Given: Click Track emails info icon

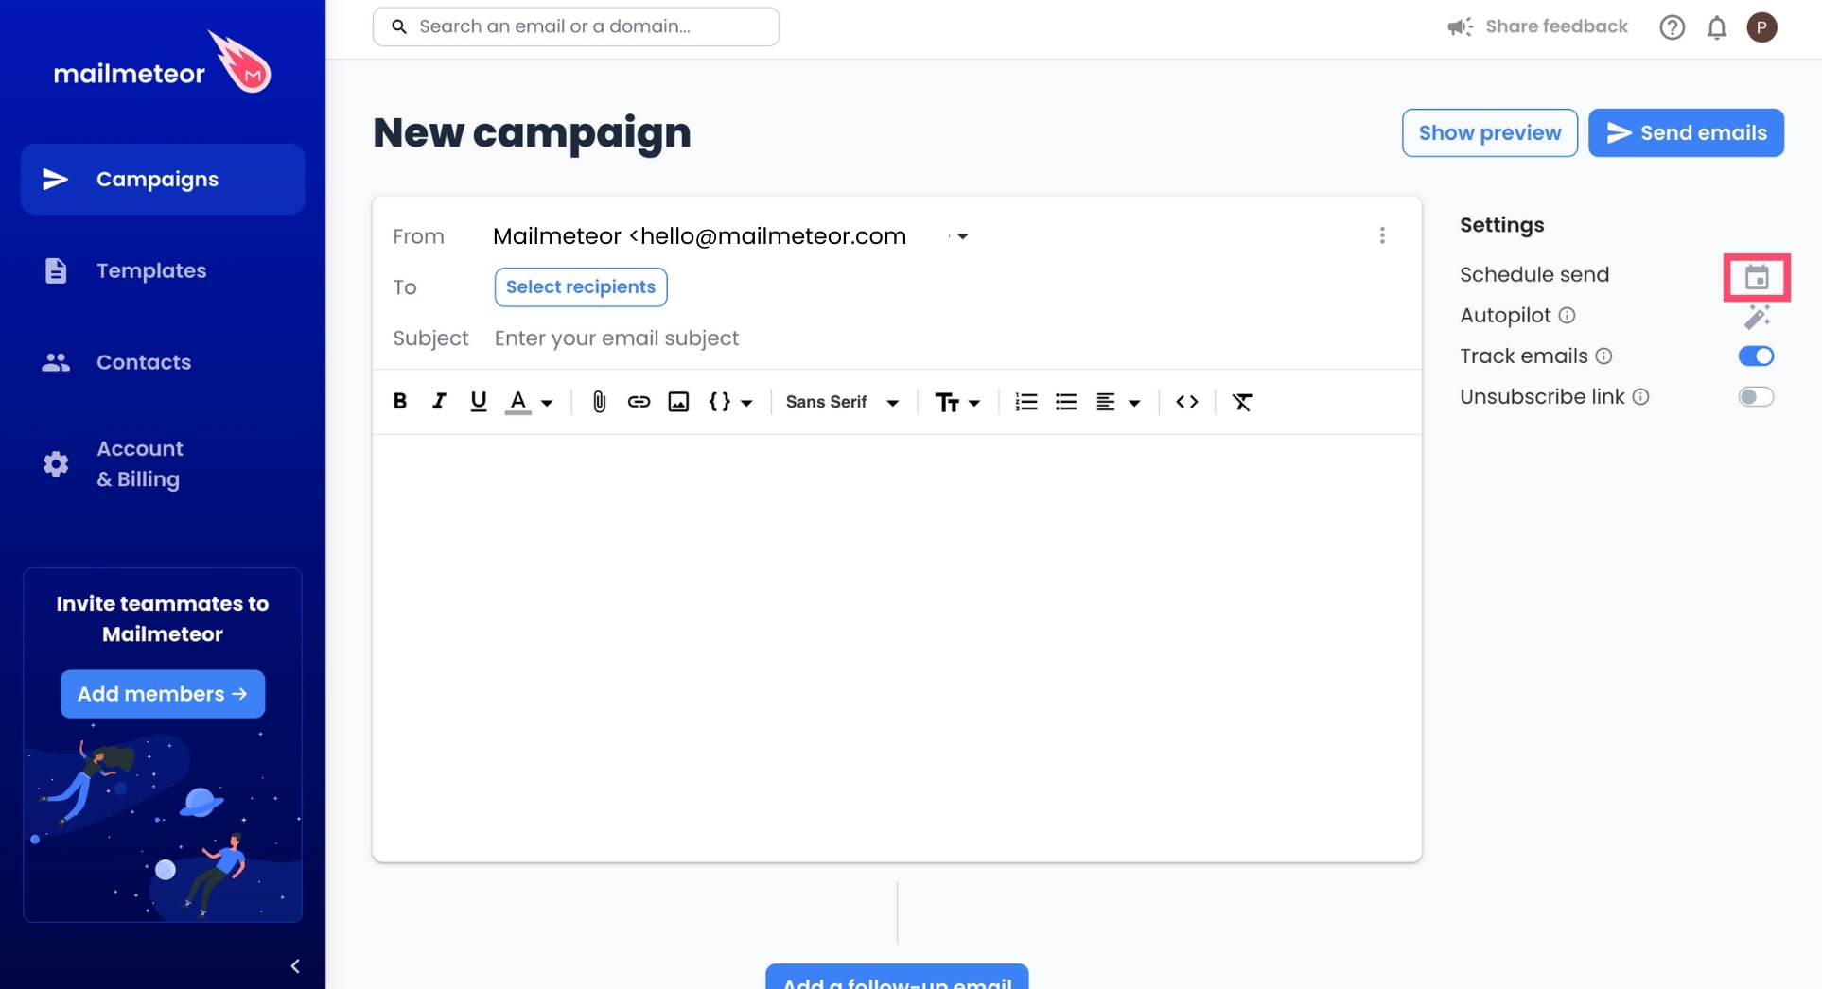Looking at the screenshot, I should point(1603,356).
